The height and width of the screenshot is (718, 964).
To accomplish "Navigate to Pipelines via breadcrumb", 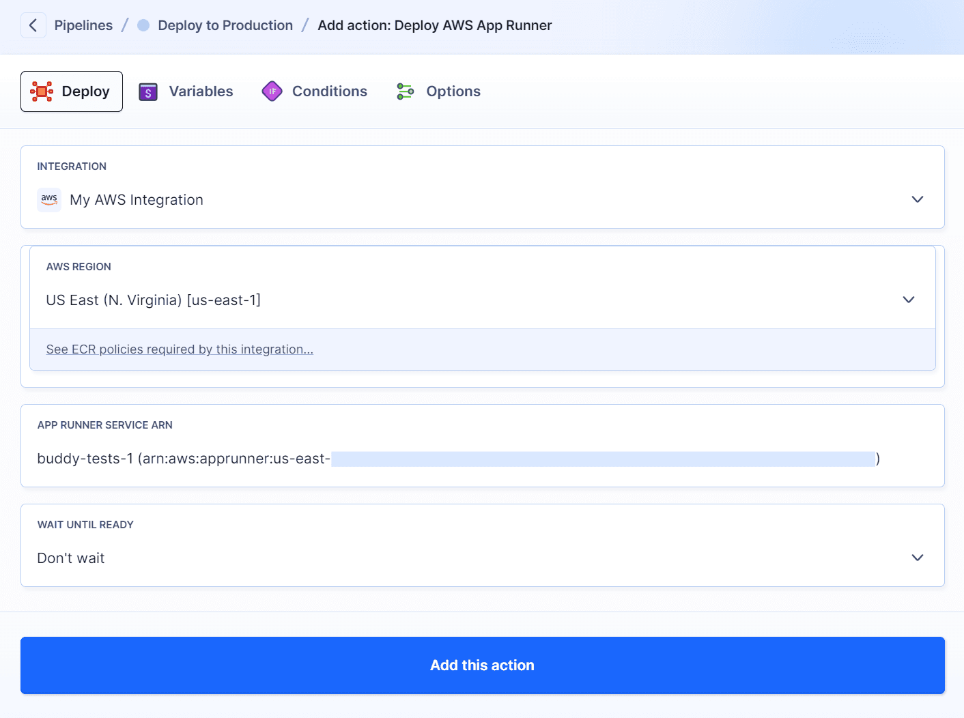I will click(x=83, y=25).
